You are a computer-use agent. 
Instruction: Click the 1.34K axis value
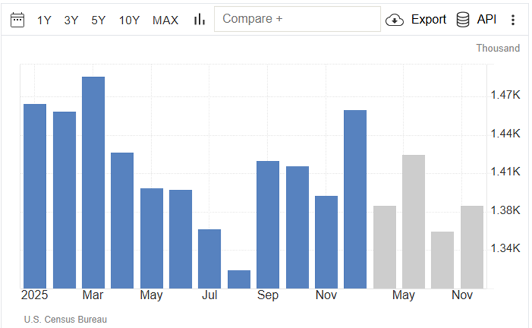(505, 248)
